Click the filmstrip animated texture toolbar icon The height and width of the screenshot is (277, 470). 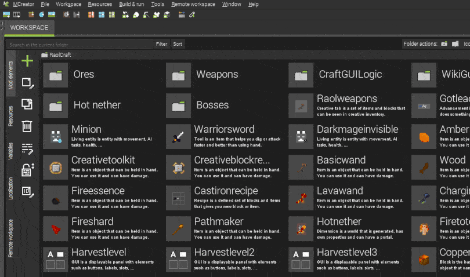17,14
